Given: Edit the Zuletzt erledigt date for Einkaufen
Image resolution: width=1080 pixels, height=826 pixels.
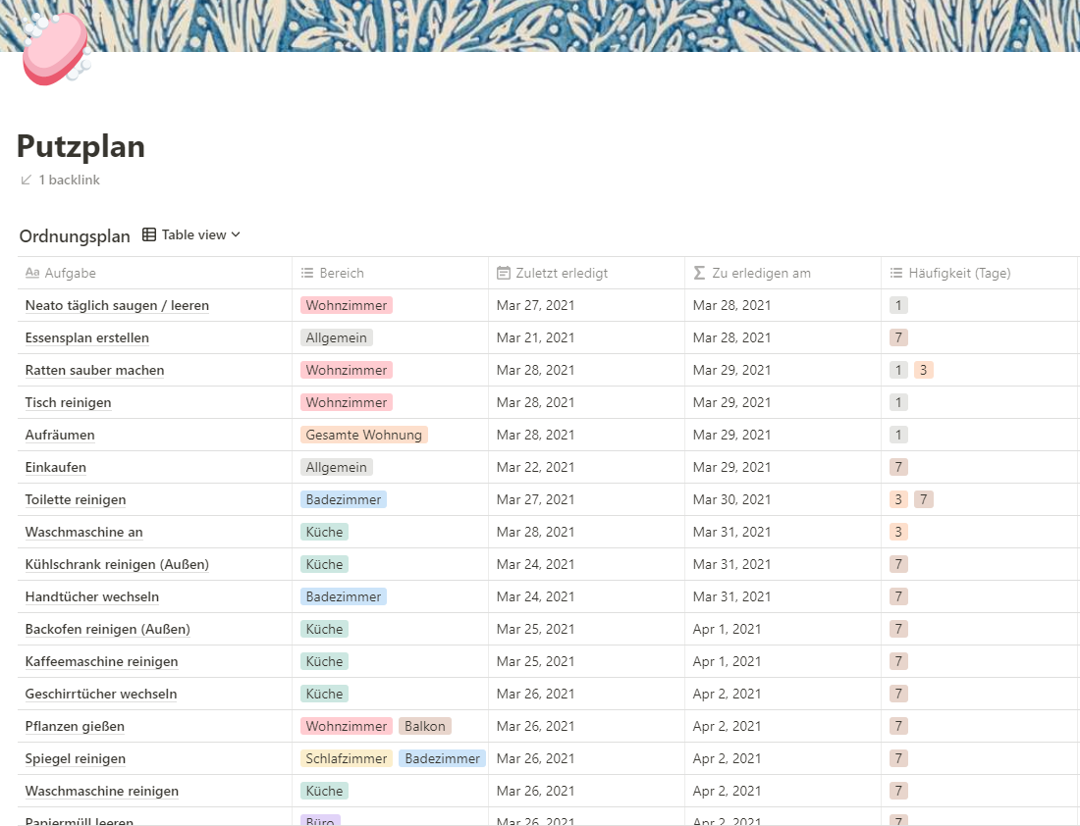Looking at the screenshot, I should tap(535, 468).
